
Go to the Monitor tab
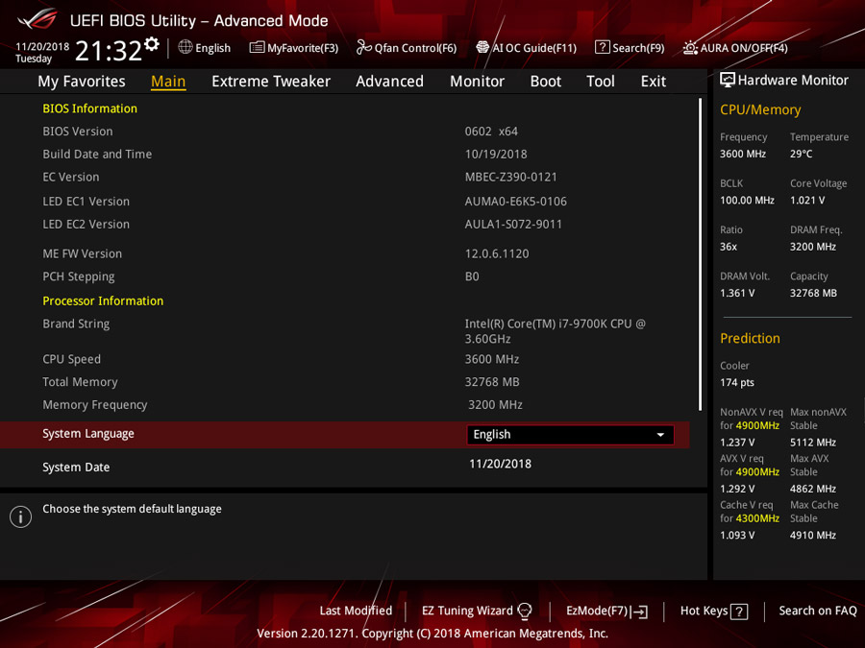click(477, 82)
